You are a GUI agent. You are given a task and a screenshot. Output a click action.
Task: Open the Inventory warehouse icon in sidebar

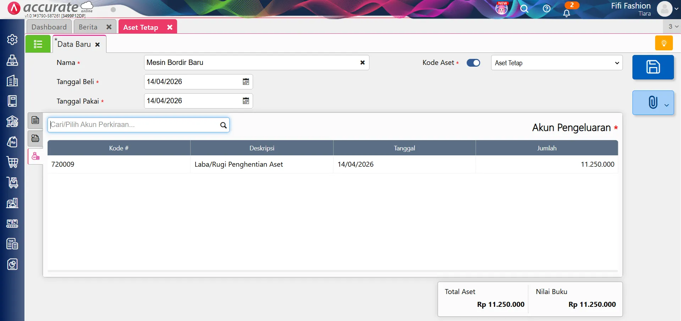(12, 203)
